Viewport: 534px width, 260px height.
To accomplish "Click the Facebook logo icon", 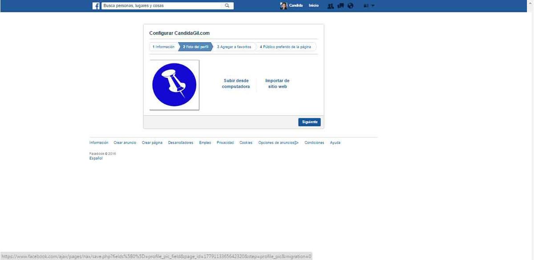I will (96, 6).
